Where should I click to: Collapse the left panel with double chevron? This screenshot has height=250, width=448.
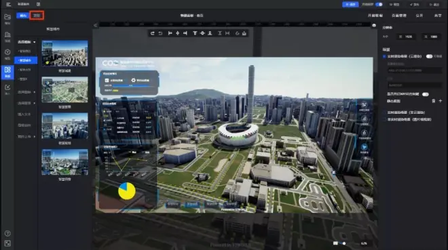[96, 25]
